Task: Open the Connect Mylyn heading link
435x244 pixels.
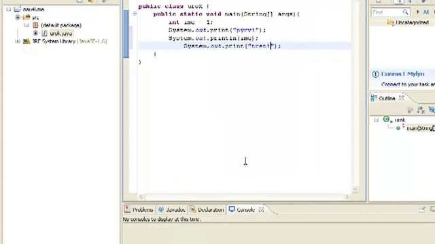Action: [x=402, y=74]
